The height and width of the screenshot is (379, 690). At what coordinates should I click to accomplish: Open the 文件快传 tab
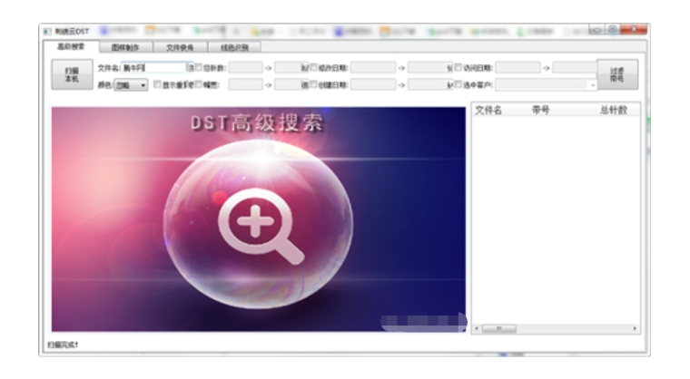point(180,46)
